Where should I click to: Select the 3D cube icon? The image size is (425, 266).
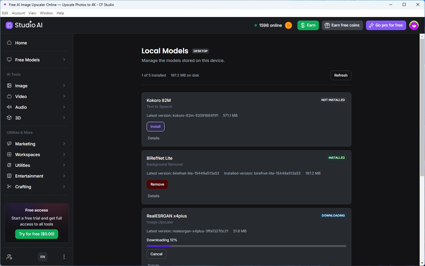coord(9,118)
